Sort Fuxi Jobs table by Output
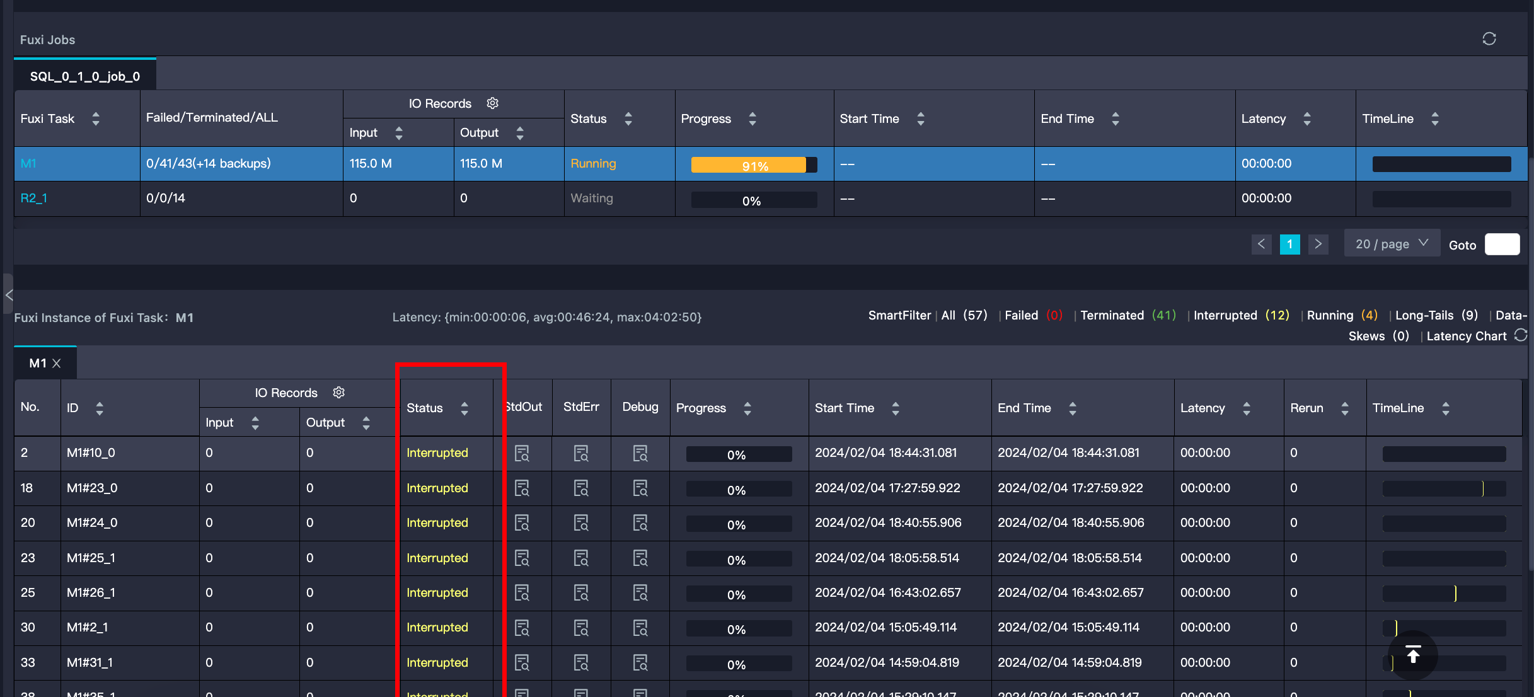1534x697 pixels. (520, 133)
